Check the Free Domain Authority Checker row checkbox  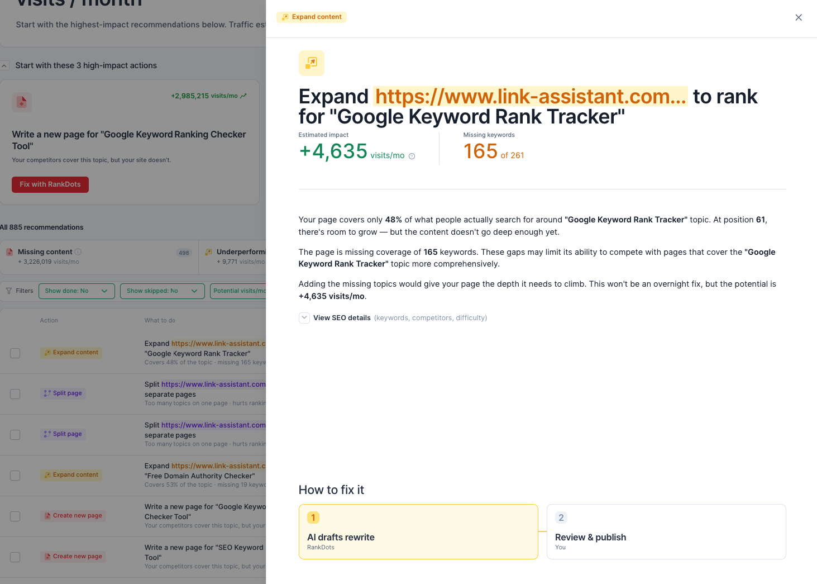(15, 476)
